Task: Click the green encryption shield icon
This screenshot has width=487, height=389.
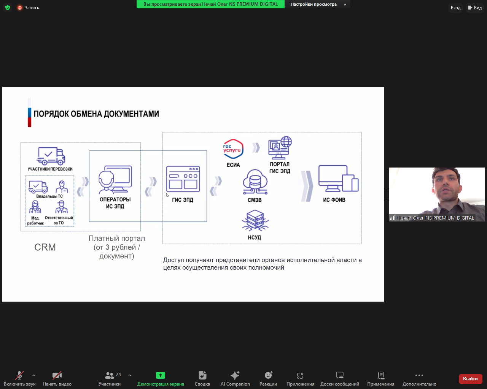Action: point(8,8)
